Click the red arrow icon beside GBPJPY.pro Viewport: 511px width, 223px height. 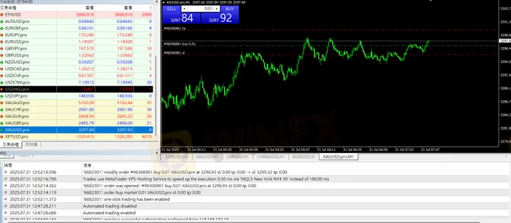[x=2, y=49]
